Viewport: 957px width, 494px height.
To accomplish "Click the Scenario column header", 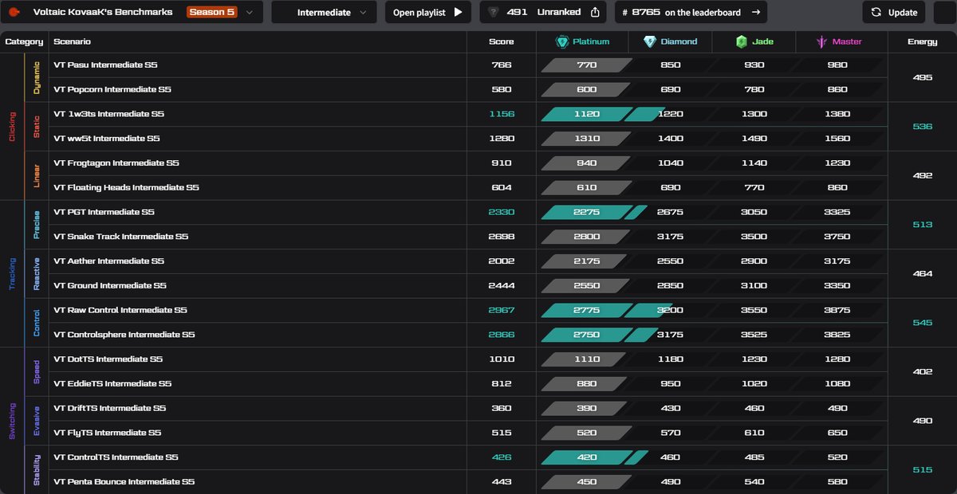I will pyautogui.click(x=72, y=41).
